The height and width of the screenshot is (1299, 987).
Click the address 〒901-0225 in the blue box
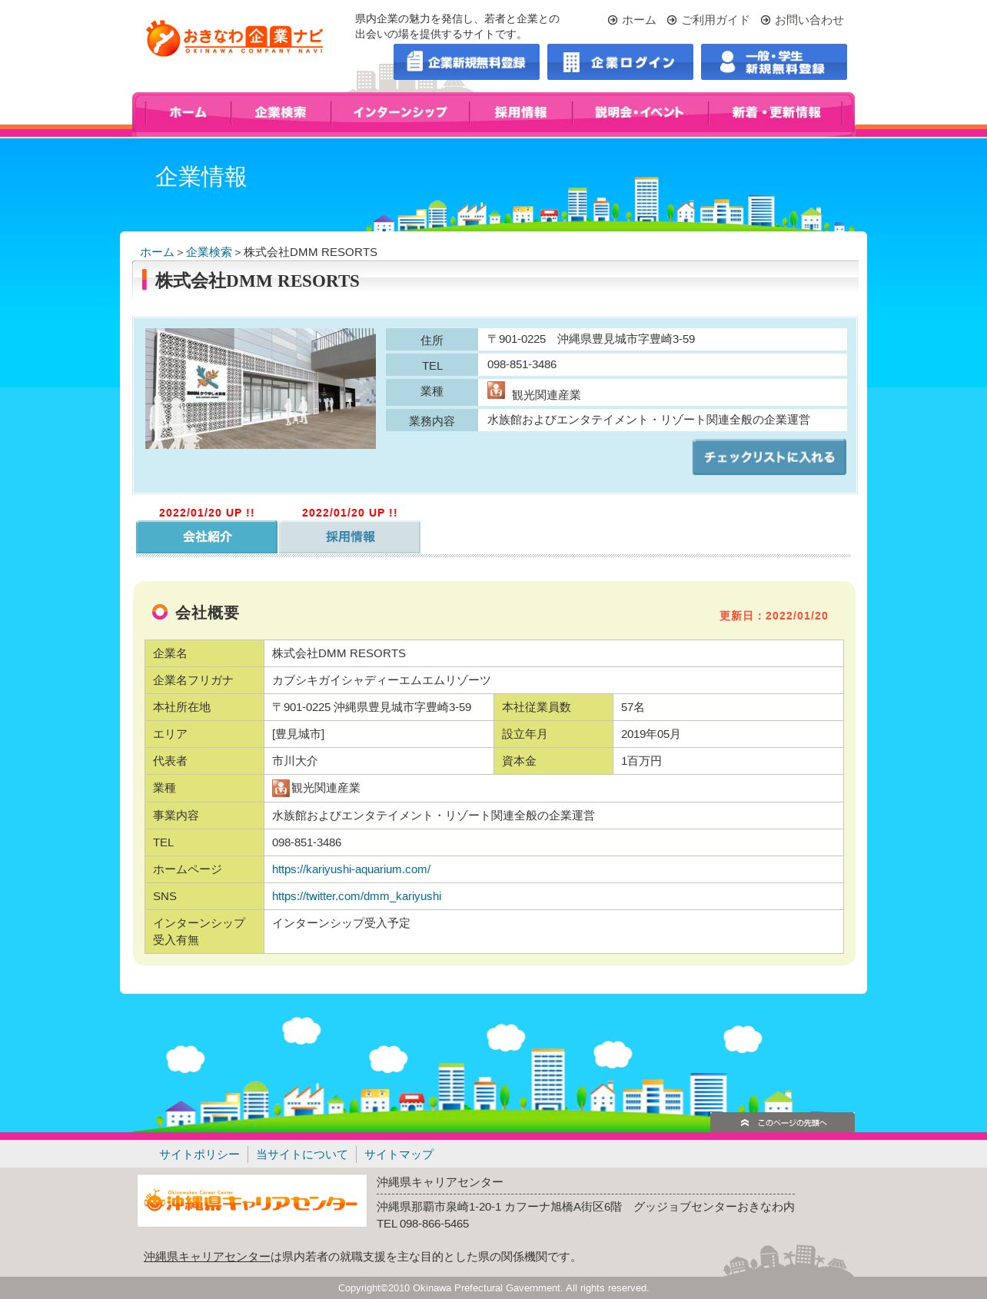click(x=591, y=339)
